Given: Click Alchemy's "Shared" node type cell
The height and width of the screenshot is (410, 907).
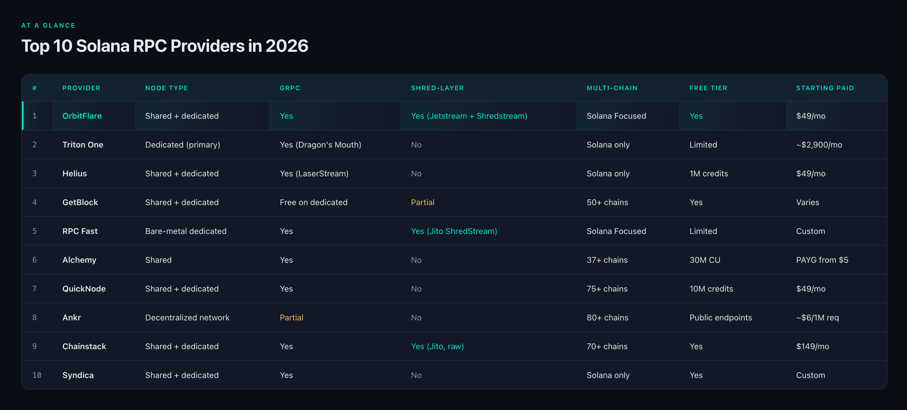Looking at the screenshot, I should (158, 260).
